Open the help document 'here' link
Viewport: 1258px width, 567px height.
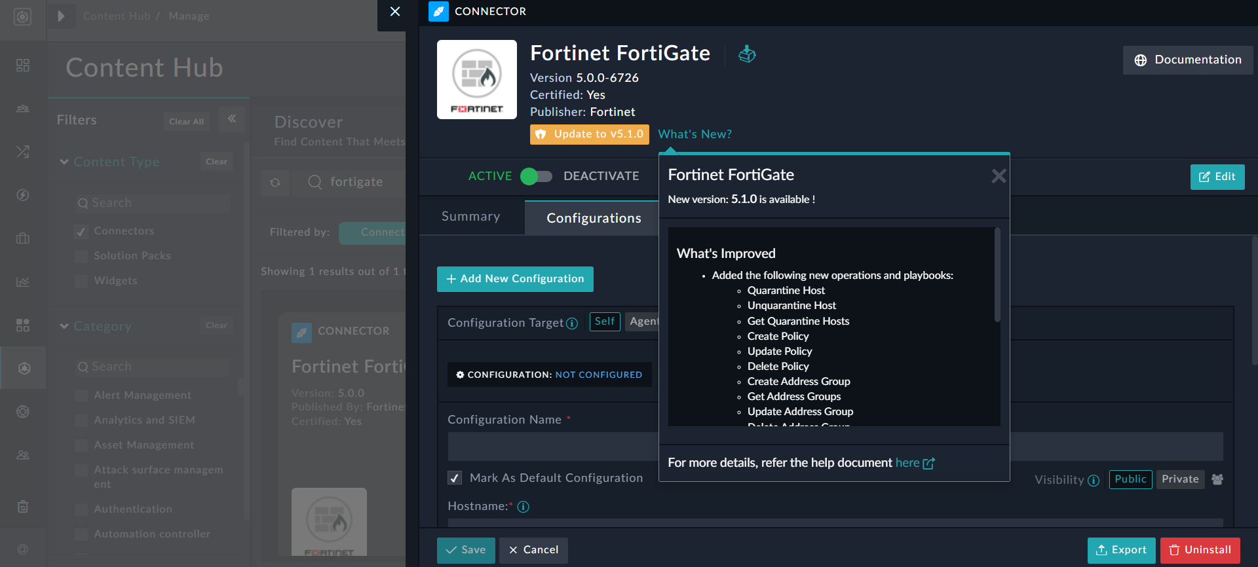[907, 463]
